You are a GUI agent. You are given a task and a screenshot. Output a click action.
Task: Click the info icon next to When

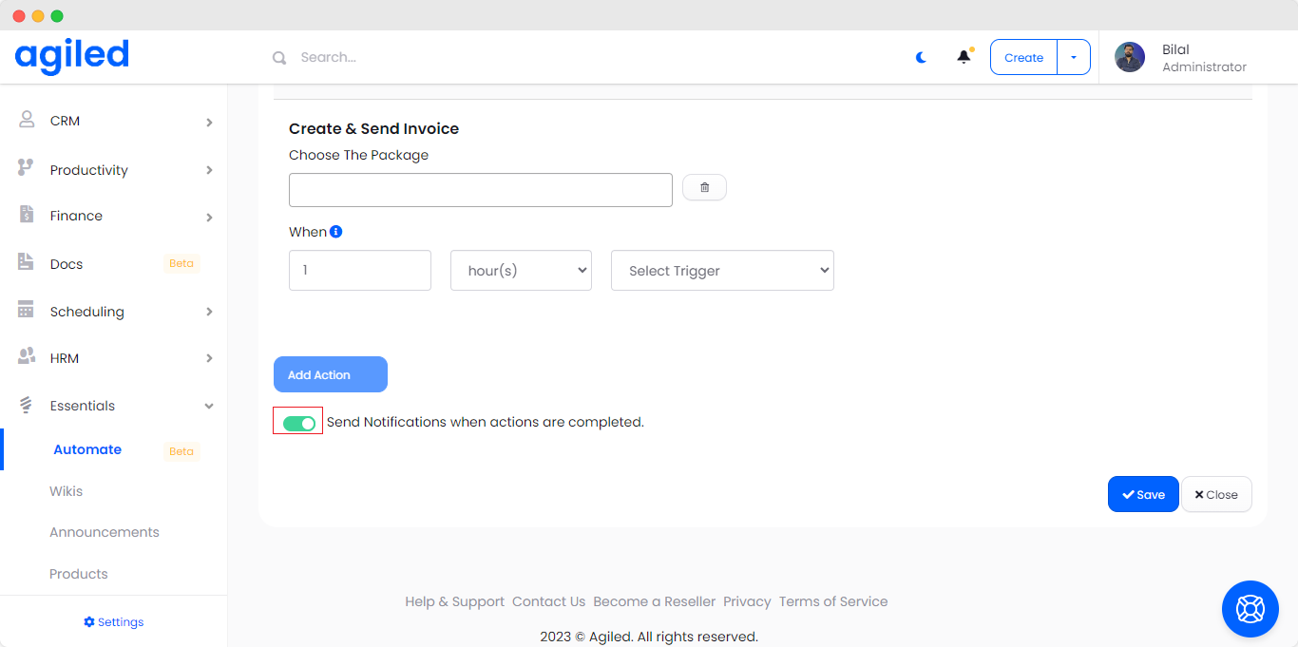point(336,232)
